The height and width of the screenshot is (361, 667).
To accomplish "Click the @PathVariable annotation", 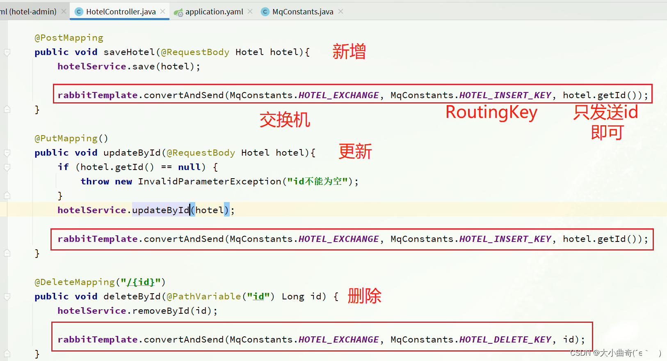I will tap(204, 297).
